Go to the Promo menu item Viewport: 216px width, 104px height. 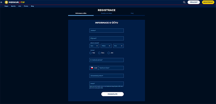26,6
